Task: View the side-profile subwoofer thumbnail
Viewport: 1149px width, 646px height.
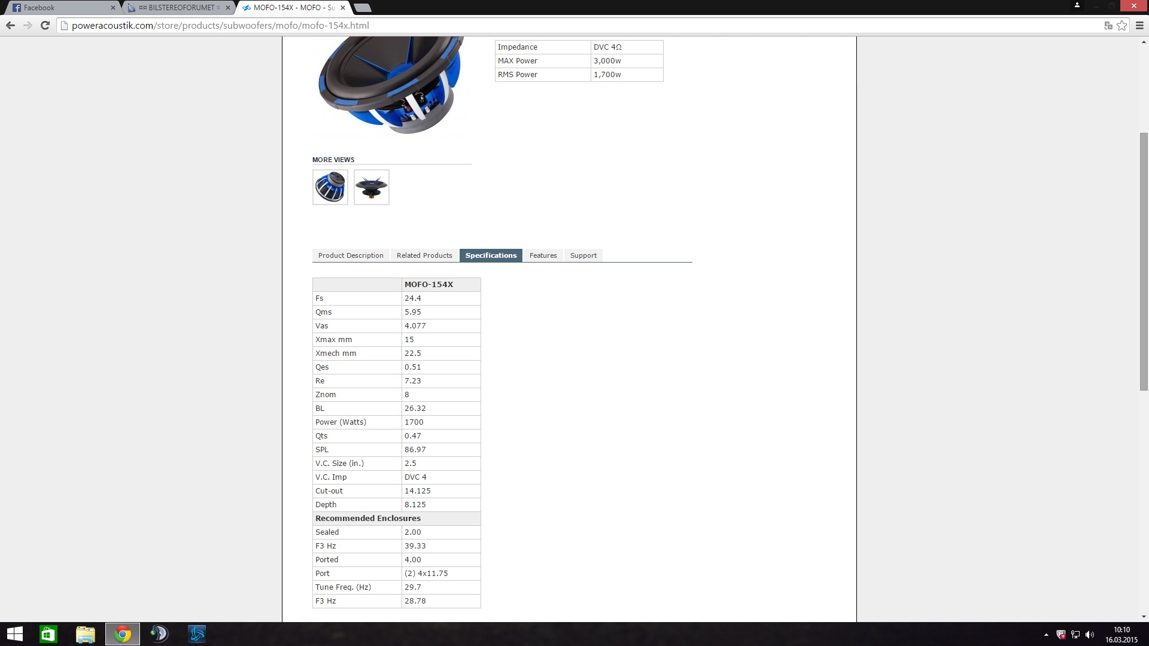Action: click(x=372, y=187)
